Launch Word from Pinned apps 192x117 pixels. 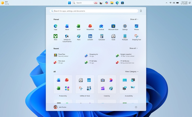tap(67, 27)
